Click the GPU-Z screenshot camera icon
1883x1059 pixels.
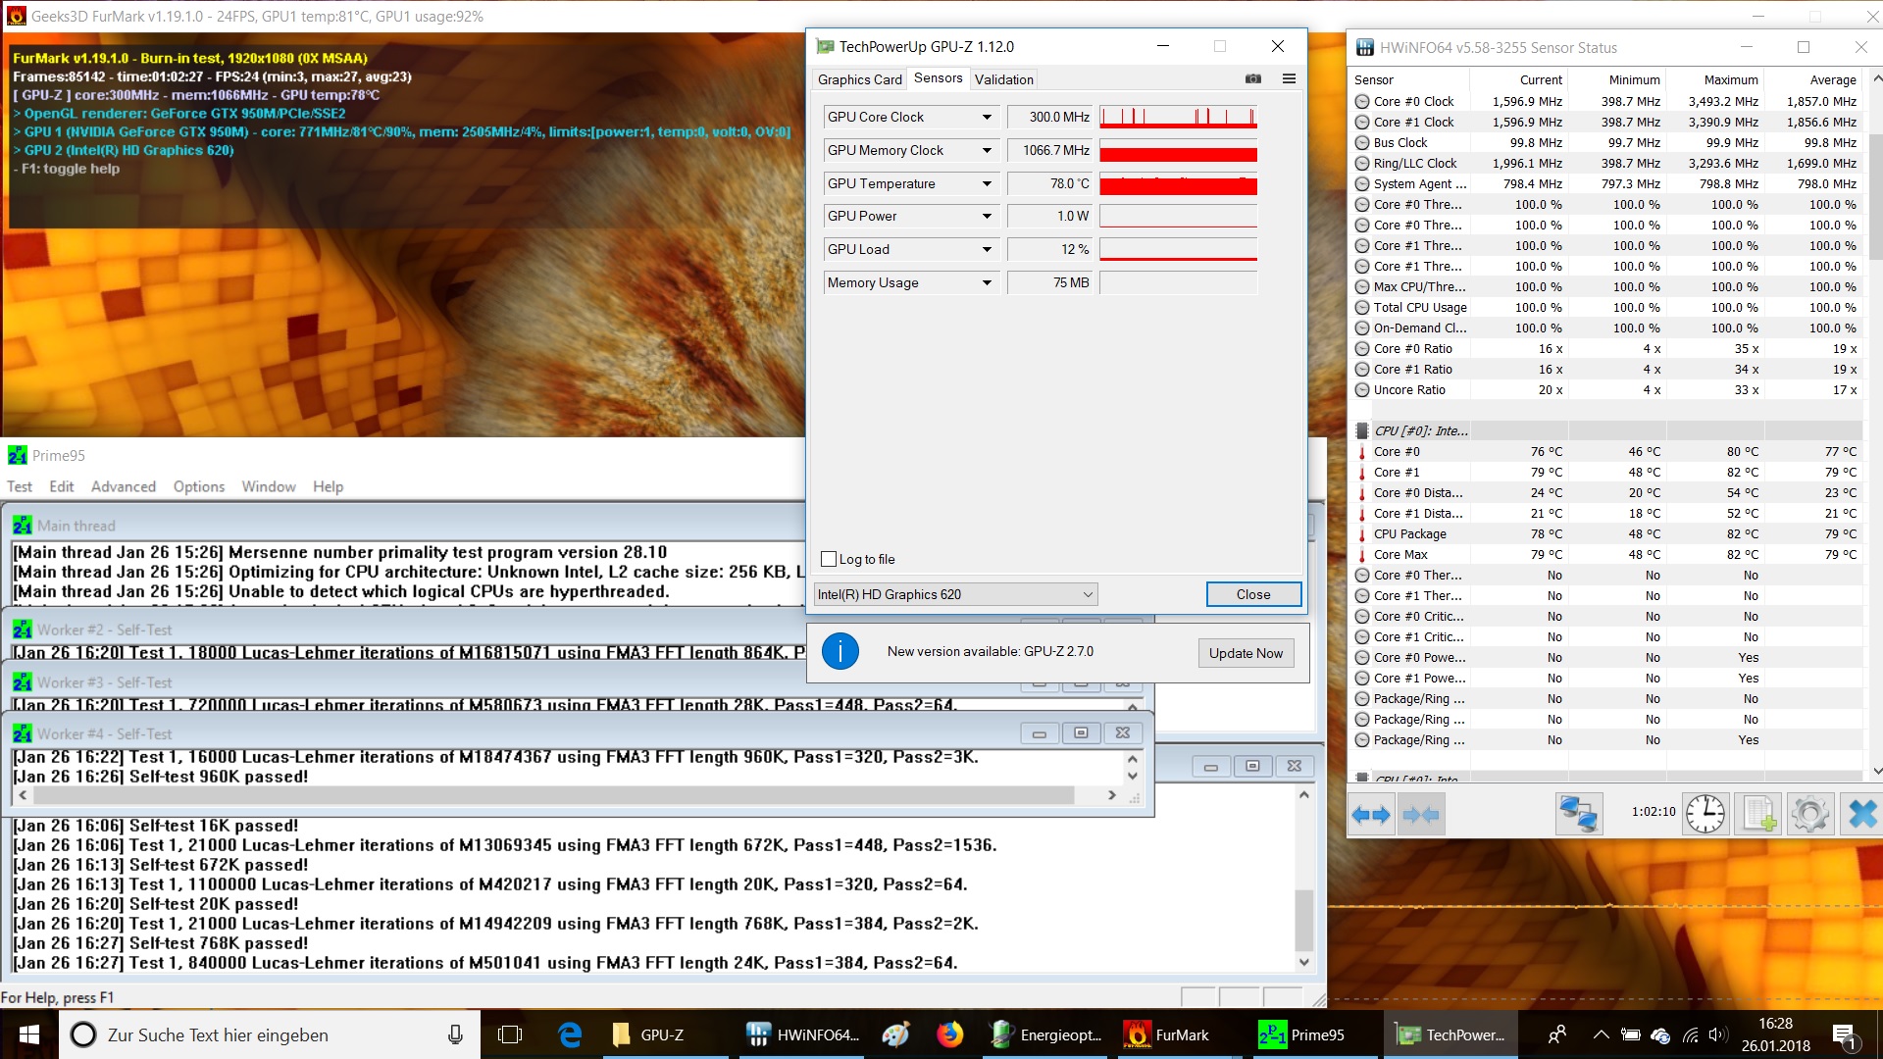click(1253, 79)
